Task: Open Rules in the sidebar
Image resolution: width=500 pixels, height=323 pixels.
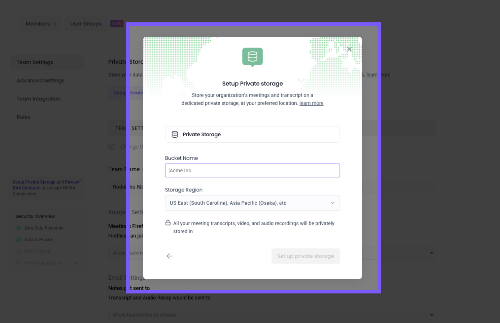Action: click(x=23, y=117)
